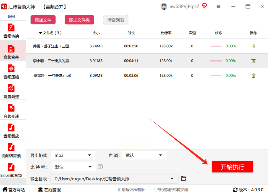Select file 井胧 - 落子江山（三国...

click(x=52, y=46)
